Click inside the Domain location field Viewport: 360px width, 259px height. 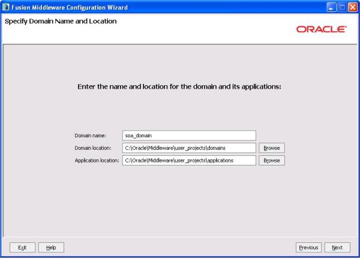tap(188, 147)
